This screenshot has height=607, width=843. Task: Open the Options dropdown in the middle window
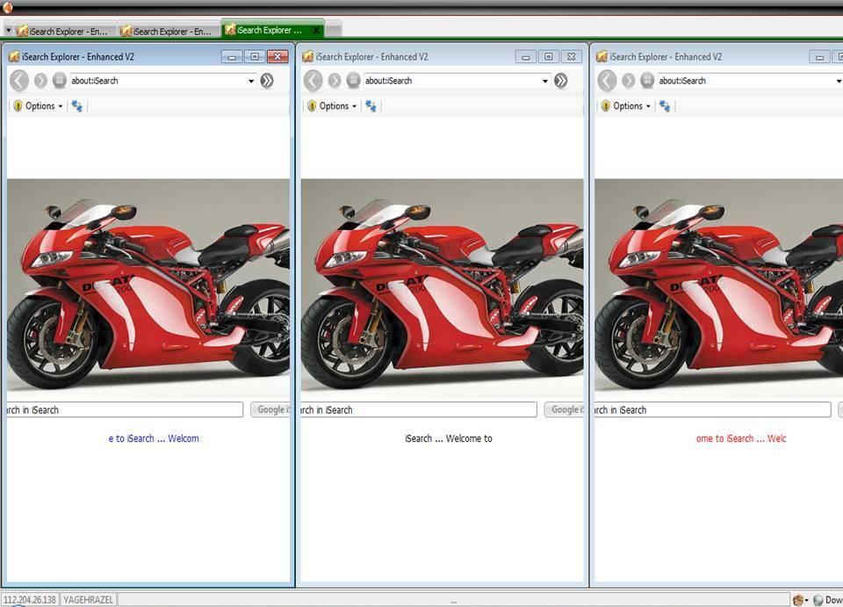point(333,106)
